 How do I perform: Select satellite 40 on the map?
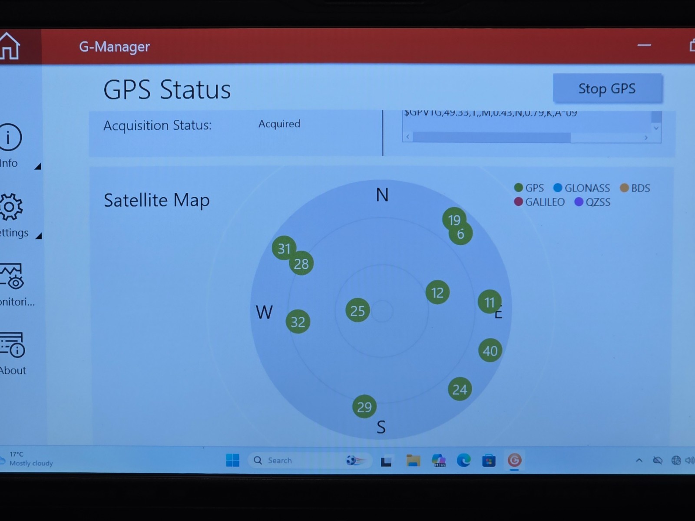click(490, 350)
